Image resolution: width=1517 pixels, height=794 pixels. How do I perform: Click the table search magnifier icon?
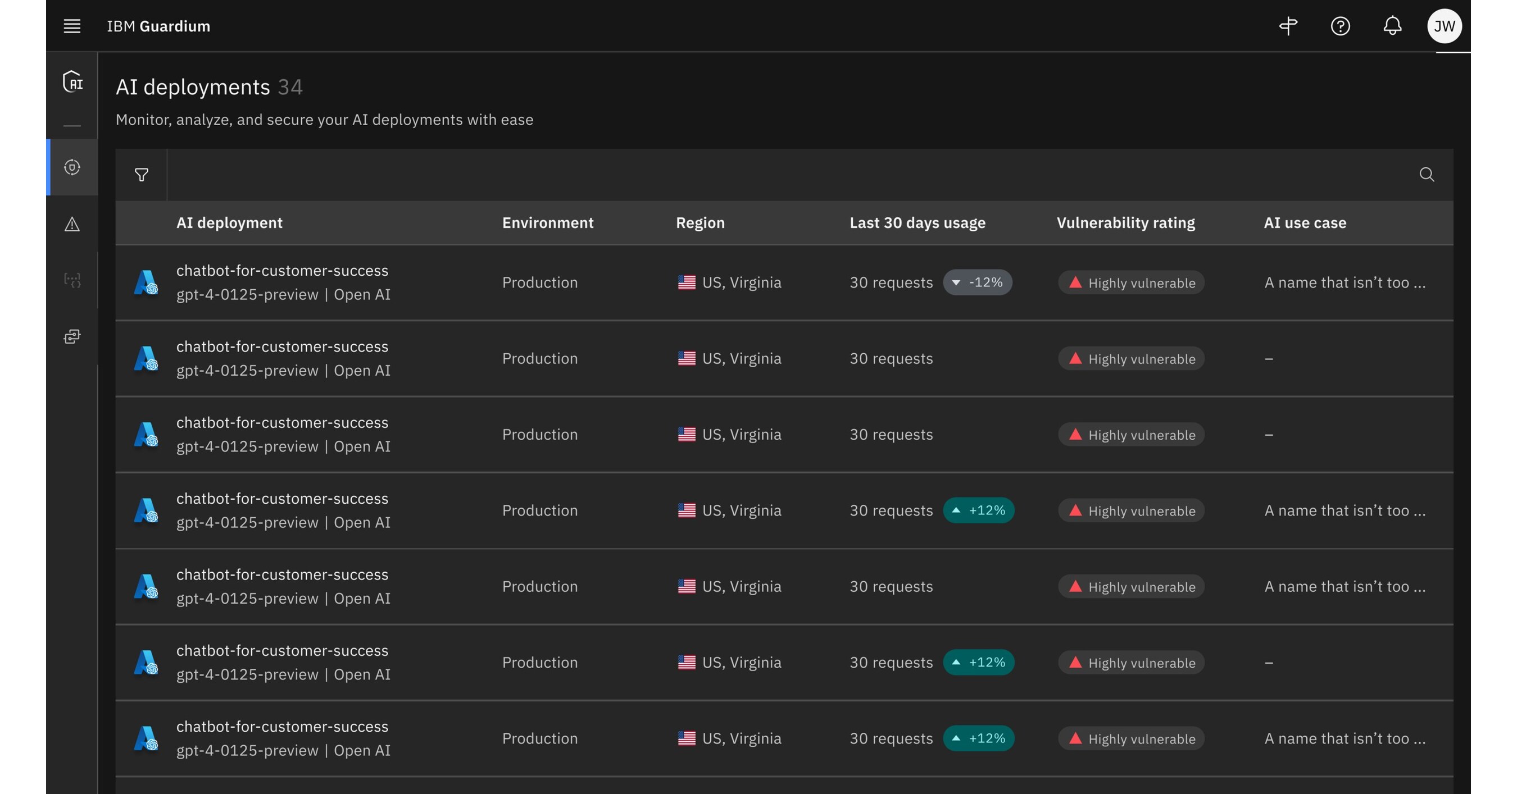[1427, 175]
